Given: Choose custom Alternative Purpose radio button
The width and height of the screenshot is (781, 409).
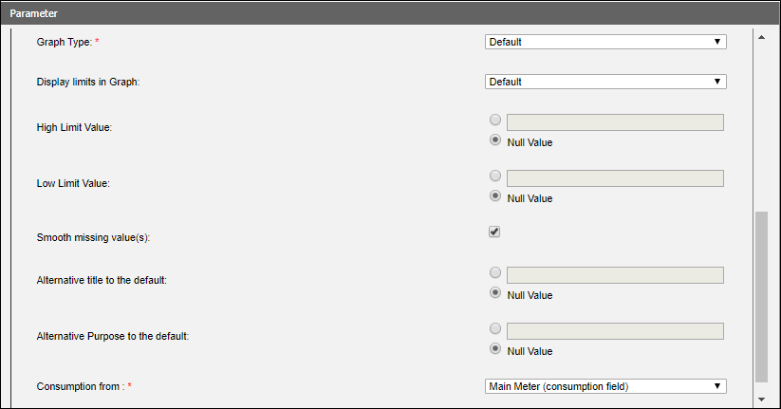Looking at the screenshot, I should [494, 329].
